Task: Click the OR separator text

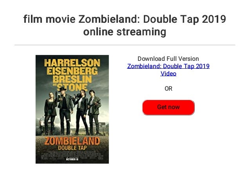Action: point(168,89)
